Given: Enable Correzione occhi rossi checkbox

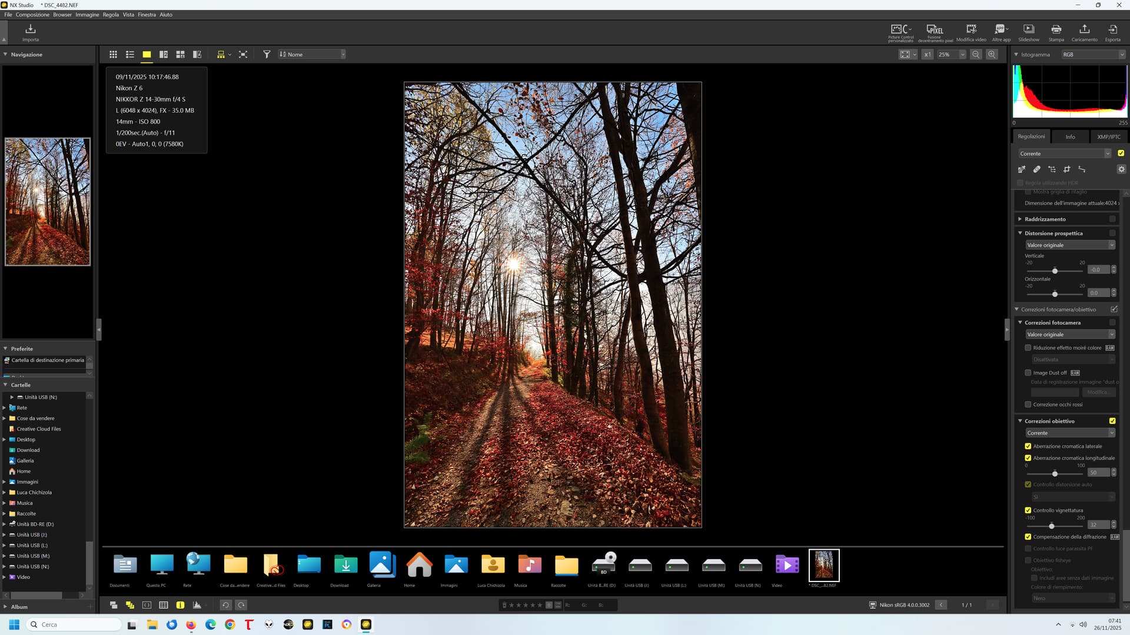Looking at the screenshot, I should 1028,405.
